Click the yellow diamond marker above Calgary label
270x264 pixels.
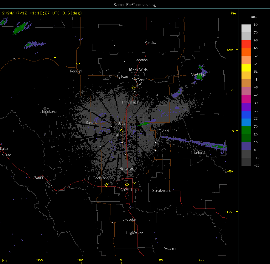[x=127, y=185]
